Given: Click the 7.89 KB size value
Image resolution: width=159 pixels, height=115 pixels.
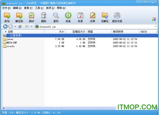Looking at the screenshot, I should click(x=60, y=39).
